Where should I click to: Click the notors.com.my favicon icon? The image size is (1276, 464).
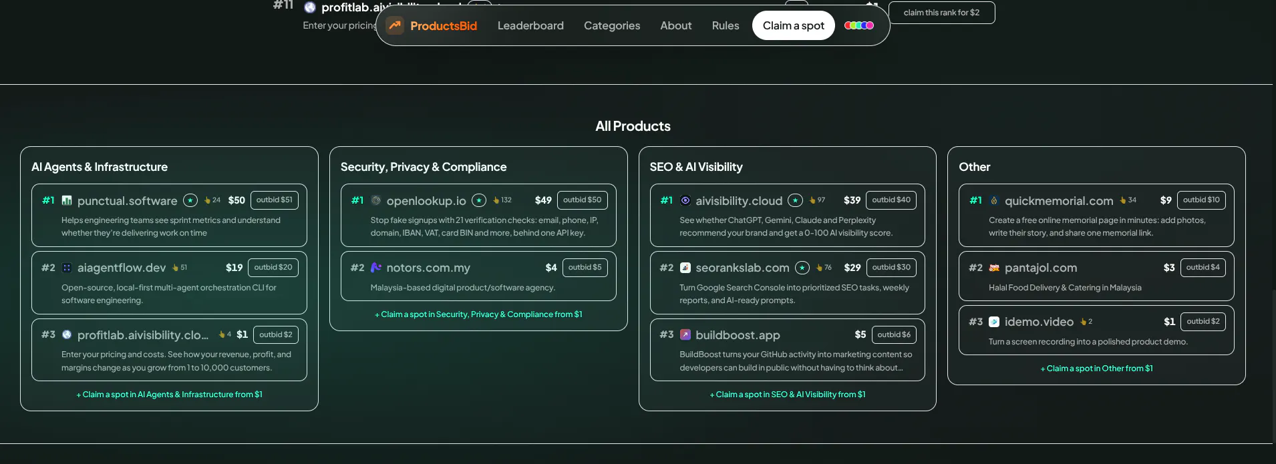(376, 268)
